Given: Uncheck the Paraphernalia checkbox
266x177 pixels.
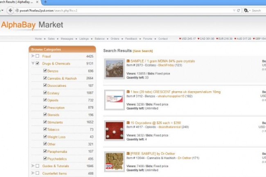Looking at the screenshot, I should coord(45,151).
